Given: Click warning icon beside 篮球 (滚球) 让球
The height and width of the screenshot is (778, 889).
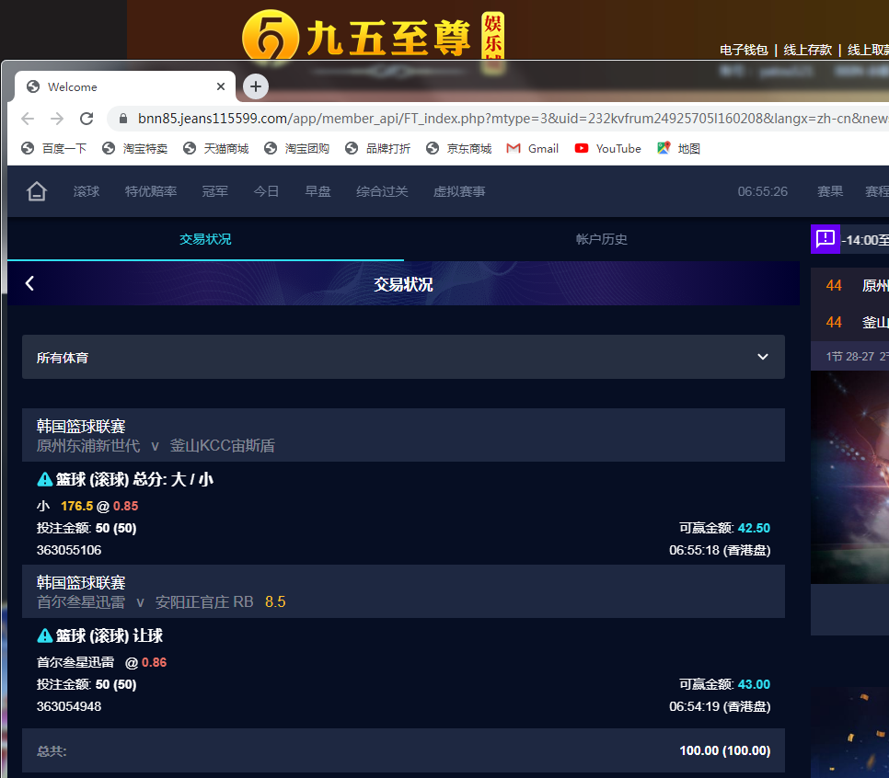Looking at the screenshot, I should [44, 635].
